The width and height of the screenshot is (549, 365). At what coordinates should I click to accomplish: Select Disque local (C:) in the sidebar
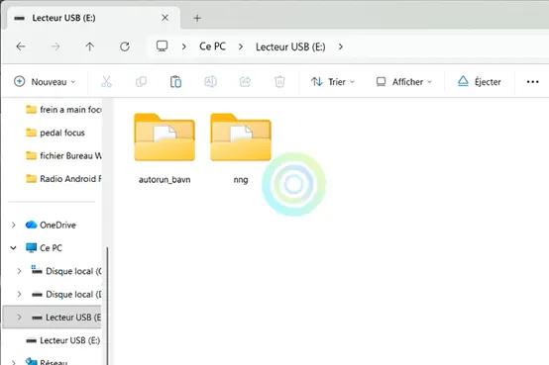[66, 271]
